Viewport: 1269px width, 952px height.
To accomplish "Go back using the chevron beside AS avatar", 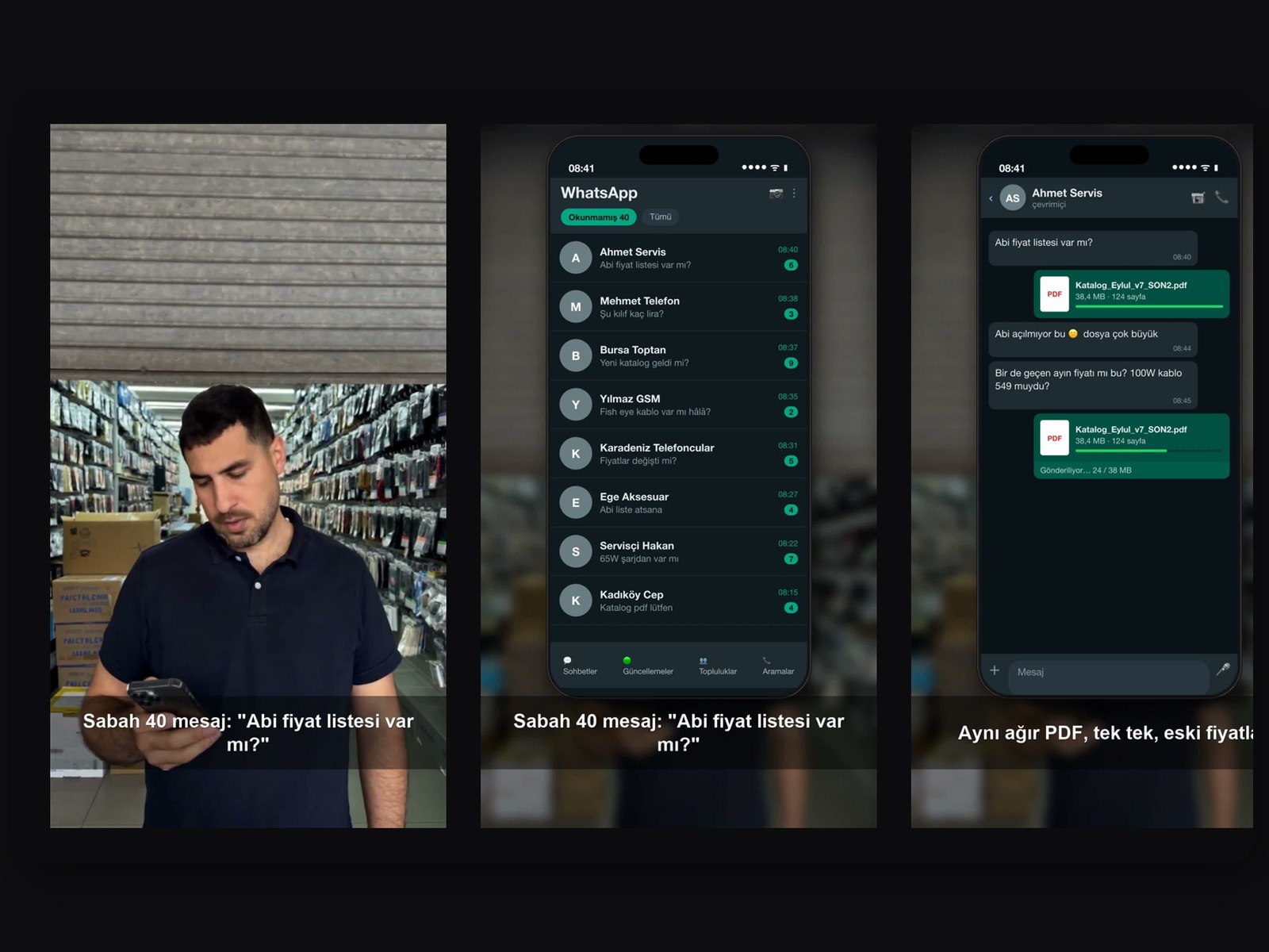I will click(x=991, y=198).
